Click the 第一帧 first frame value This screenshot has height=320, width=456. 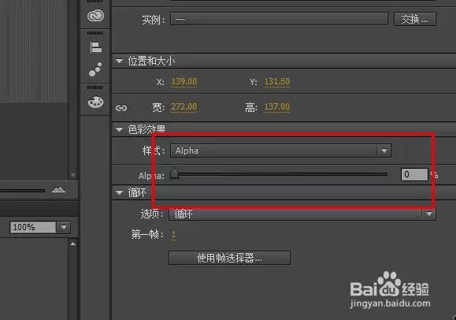173,234
